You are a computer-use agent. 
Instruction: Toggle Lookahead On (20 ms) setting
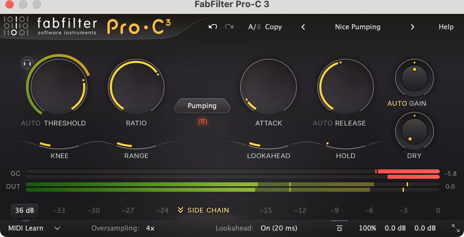click(279, 228)
